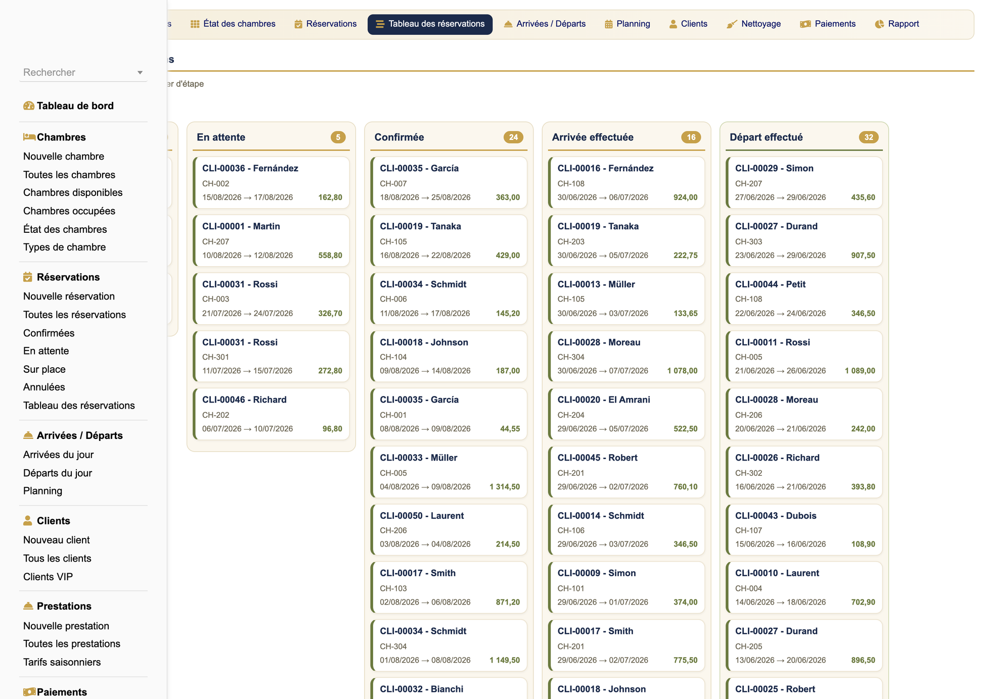Click the Paiements money icon in sidebar
The image size is (984, 699).
tap(29, 691)
